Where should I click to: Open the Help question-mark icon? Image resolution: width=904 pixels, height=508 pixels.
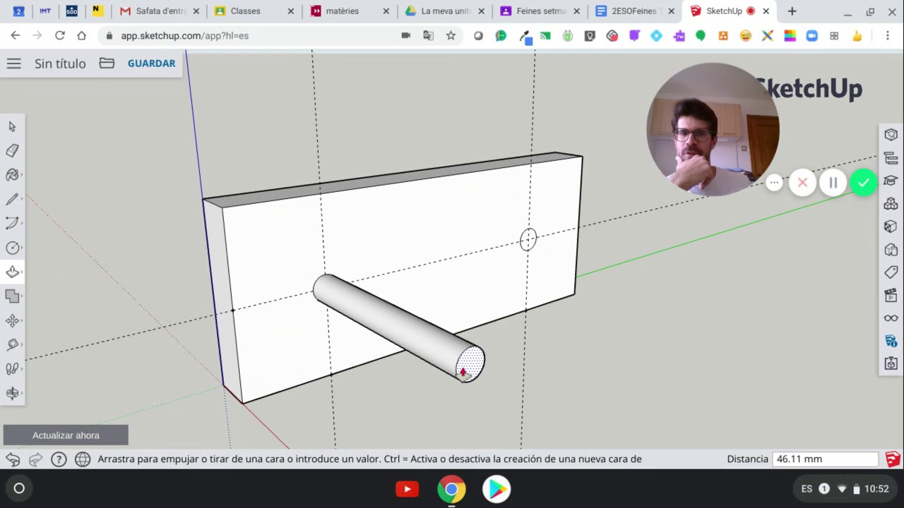59,459
